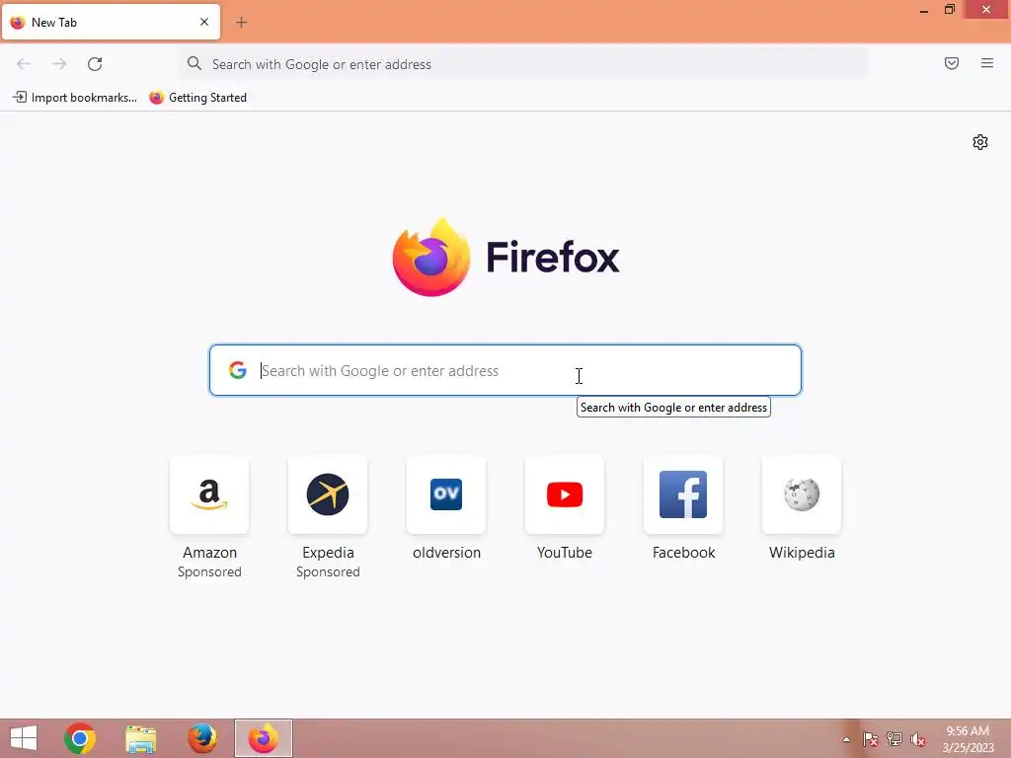Open the Firefox application menu
The height and width of the screenshot is (758, 1011).
[x=987, y=63]
